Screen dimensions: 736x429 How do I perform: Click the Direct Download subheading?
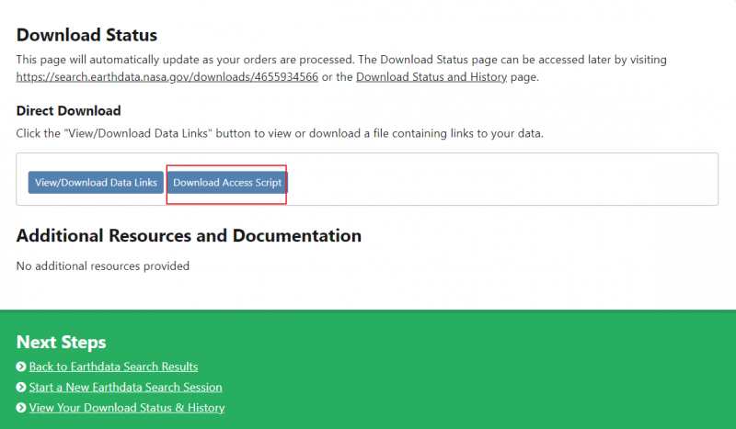click(68, 111)
